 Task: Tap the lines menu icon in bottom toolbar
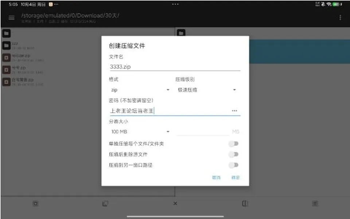coord(315,203)
